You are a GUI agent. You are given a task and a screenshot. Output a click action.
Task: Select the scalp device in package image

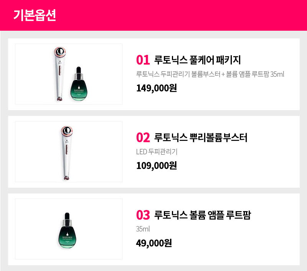tap(60, 74)
